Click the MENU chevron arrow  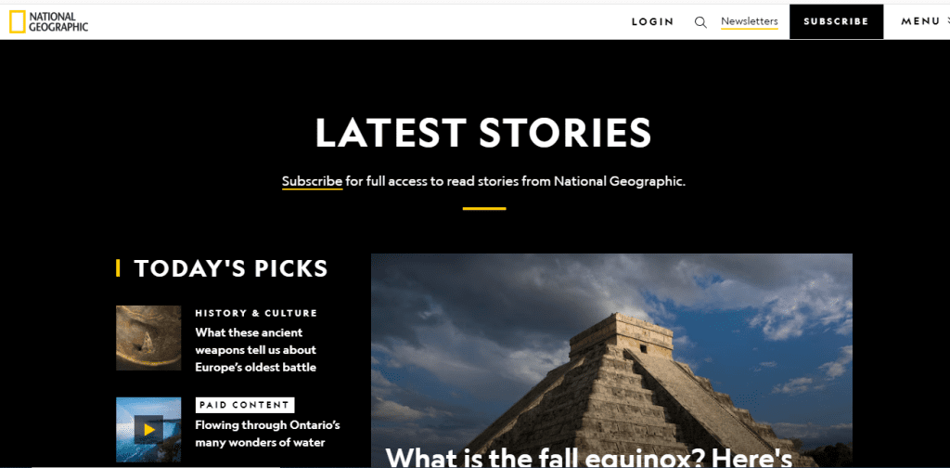947,21
